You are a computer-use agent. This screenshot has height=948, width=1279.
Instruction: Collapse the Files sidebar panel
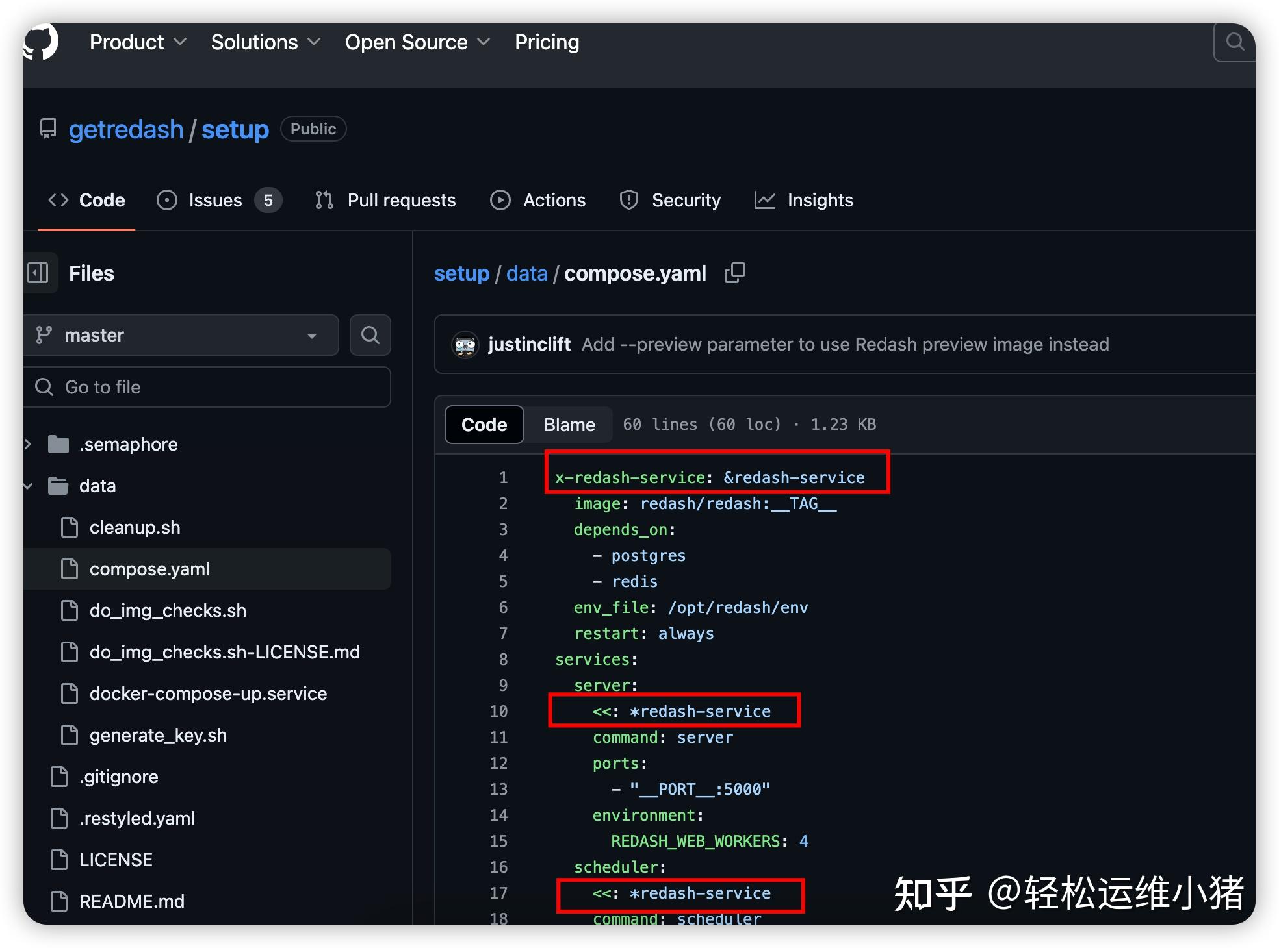click(39, 273)
